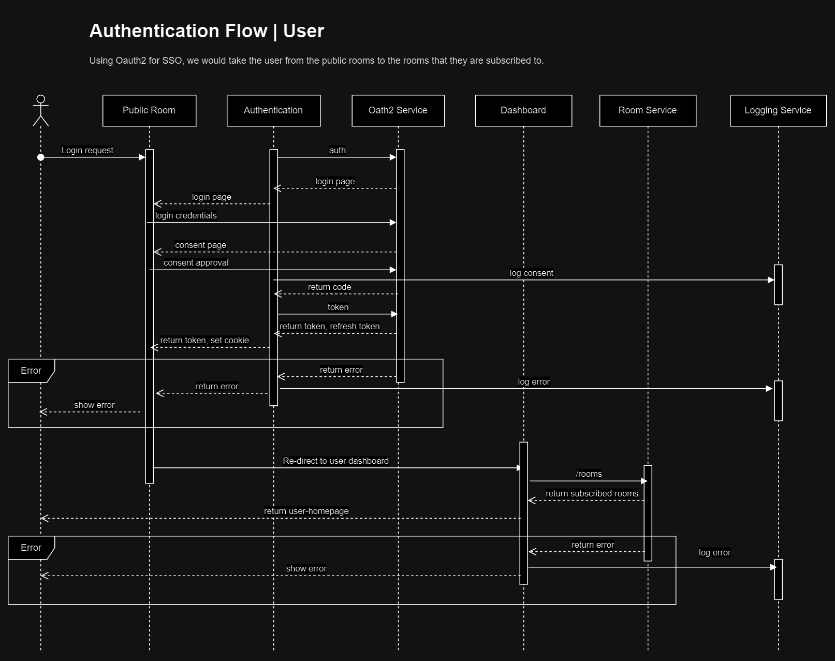Click the Oath2 Service header box
Viewport: 835px width, 661px height.
click(398, 110)
